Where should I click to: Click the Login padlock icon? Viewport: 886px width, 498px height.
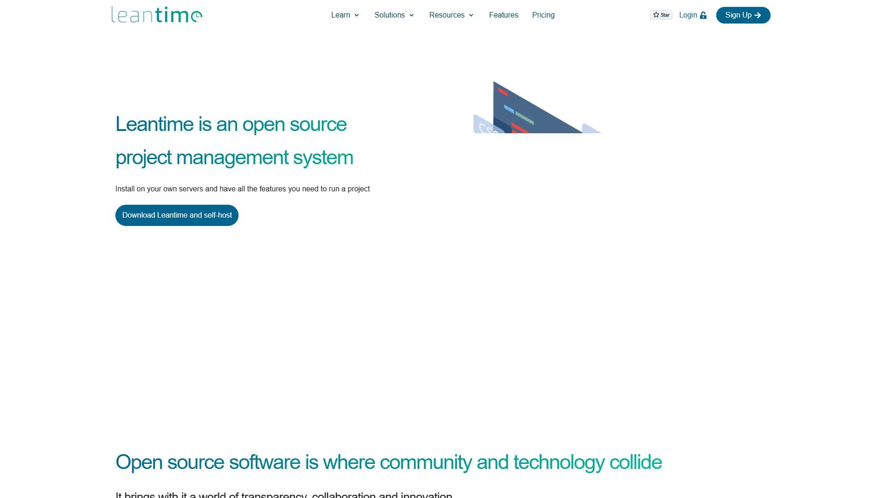(703, 15)
